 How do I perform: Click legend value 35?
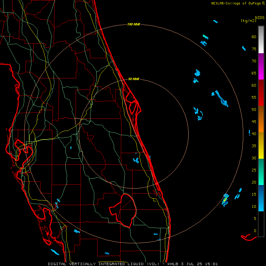[x=254, y=146]
